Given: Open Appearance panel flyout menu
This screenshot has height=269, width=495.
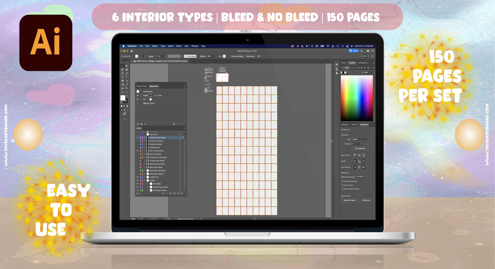Looking at the screenshot, I should (185, 86).
